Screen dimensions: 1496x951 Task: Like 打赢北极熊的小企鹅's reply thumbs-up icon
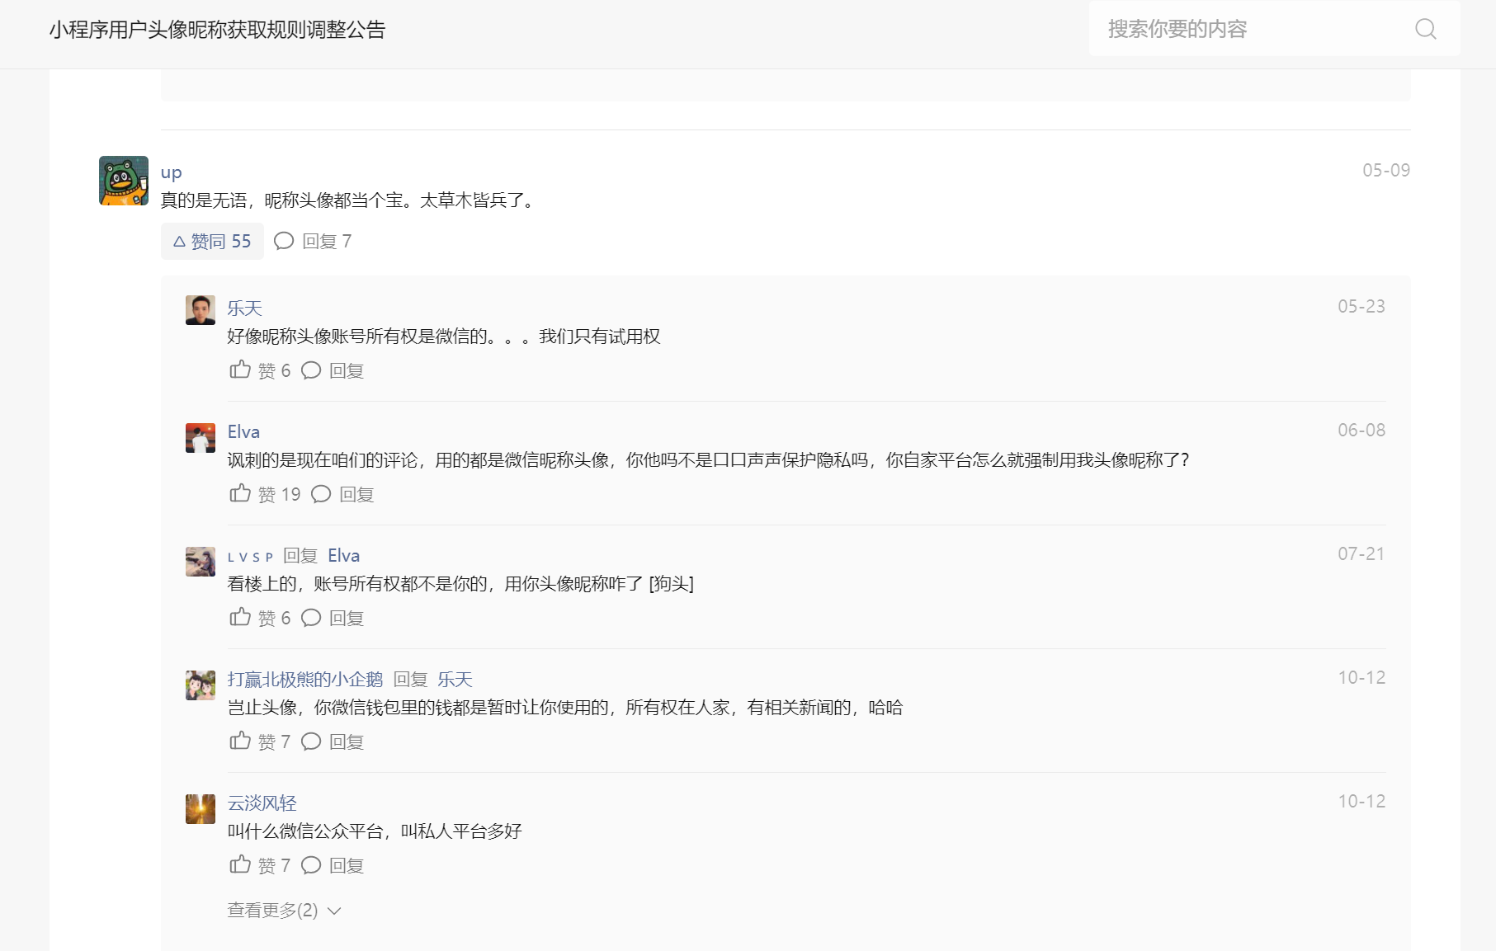[x=240, y=741]
